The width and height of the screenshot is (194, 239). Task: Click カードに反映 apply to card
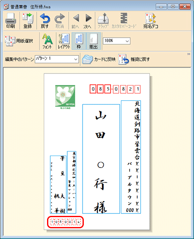click(x=99, y=59)
